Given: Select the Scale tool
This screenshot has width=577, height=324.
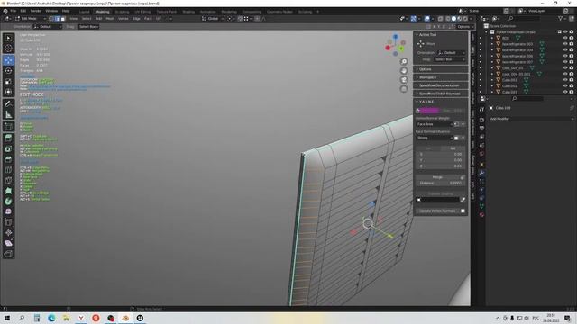Looking at the screenshot, I should click(8, 81).
